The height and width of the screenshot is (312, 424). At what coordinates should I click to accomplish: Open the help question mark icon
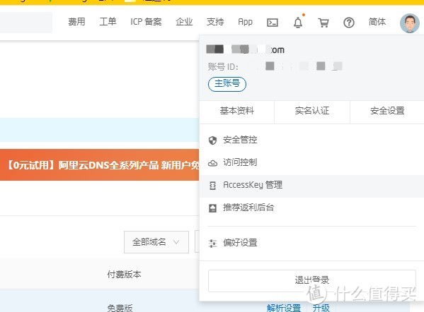click(349, 23)
